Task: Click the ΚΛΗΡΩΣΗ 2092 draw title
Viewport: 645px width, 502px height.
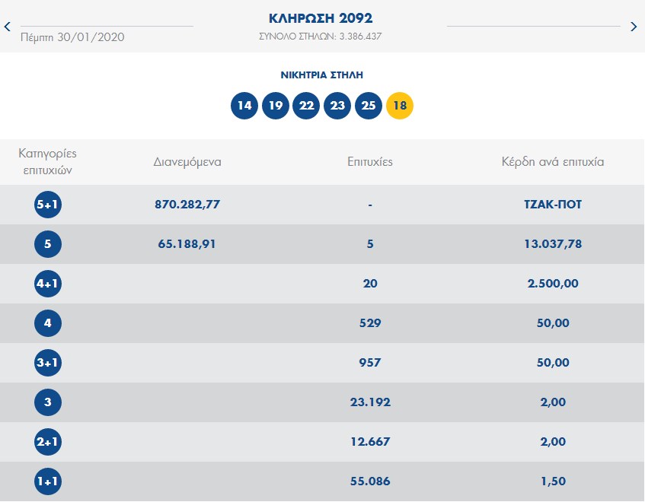Action: (321, 18)
